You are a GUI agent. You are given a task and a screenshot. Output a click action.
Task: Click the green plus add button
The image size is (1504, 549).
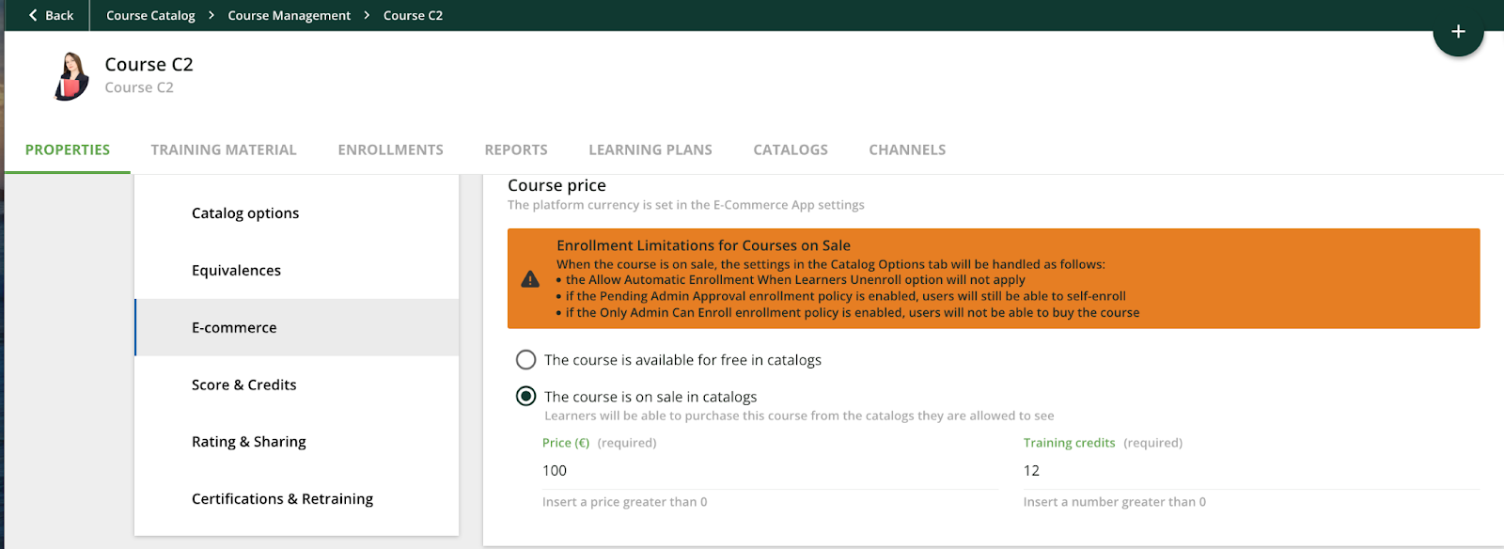click(x=1458, y=32)
